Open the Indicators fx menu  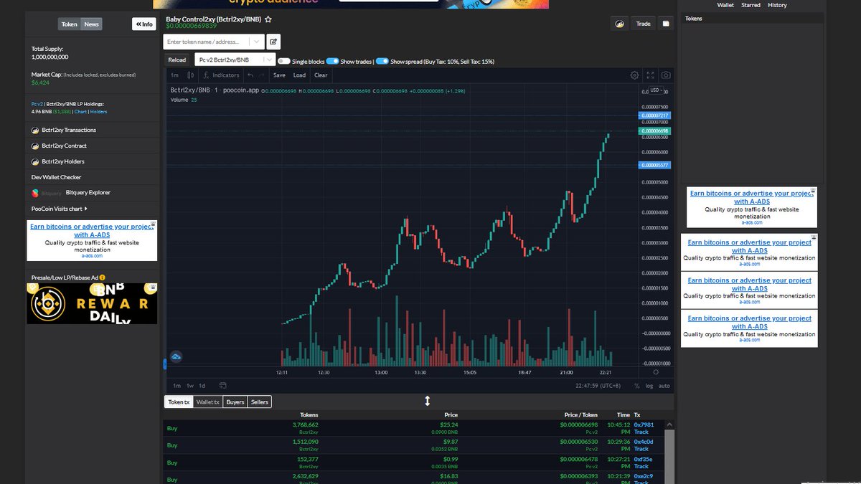tap(222, 75)
